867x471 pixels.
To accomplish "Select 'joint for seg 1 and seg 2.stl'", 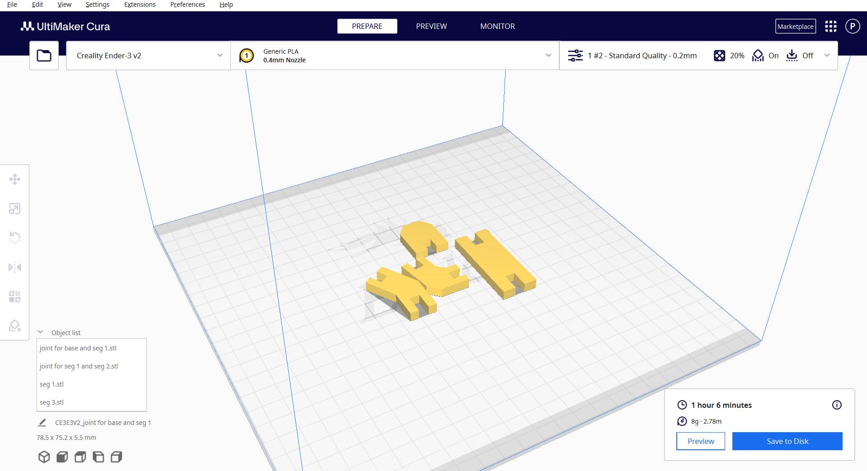I will tap(92, 366).
